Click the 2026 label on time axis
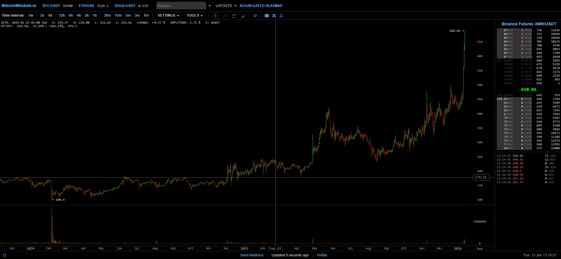 (x=458, y=249)
